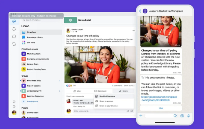Tap the camera icon in phone chat
Viewport: 204px width, 129px height.
[x=182, y=116]
